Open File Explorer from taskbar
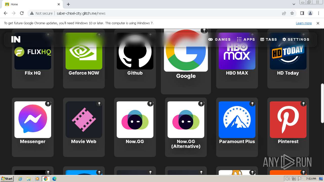Screen dimensions: 324x182 point(29,179)
